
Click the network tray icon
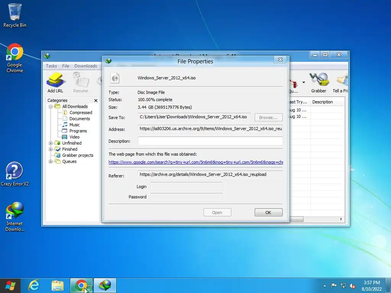[x=343, y=286]
